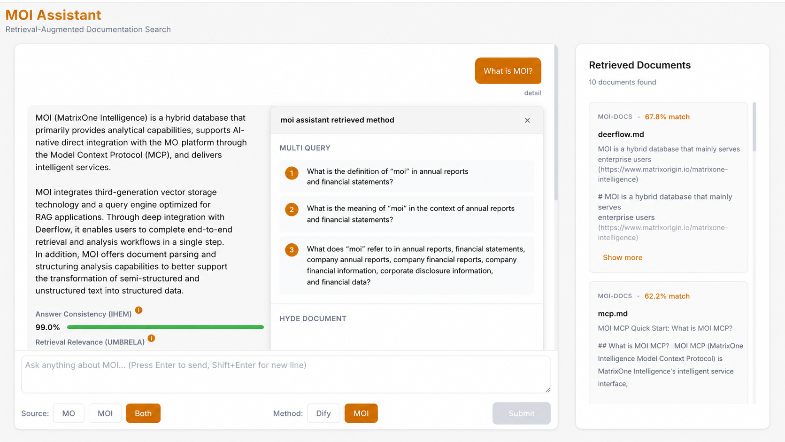Click the Submit button
The width and height of the screenshot is (785, 442).
click(522, 413)
